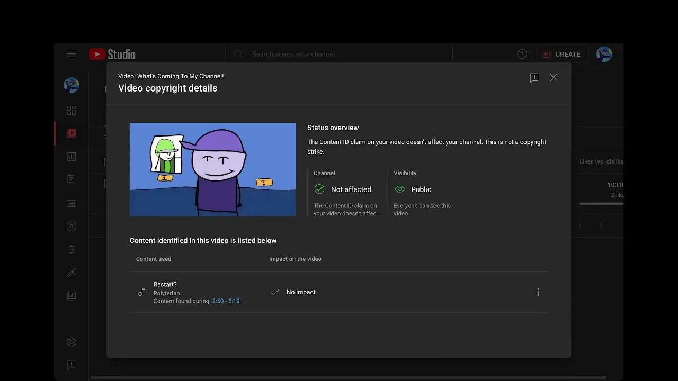The height and width of the screenshot is (381, 678).
Task: Open the hamburger navigation menu
Action: click(x=72, y=54)
